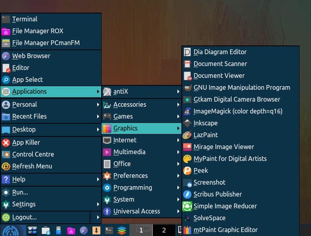The width and height of the screenshot is (311, 236).
Task: Open ImageMagick (color depth=q16)
Action: coord(238,111)
